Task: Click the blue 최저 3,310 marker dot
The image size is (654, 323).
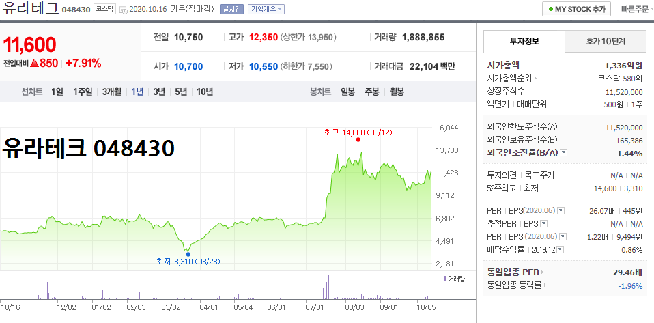Action: coord(188,254)
